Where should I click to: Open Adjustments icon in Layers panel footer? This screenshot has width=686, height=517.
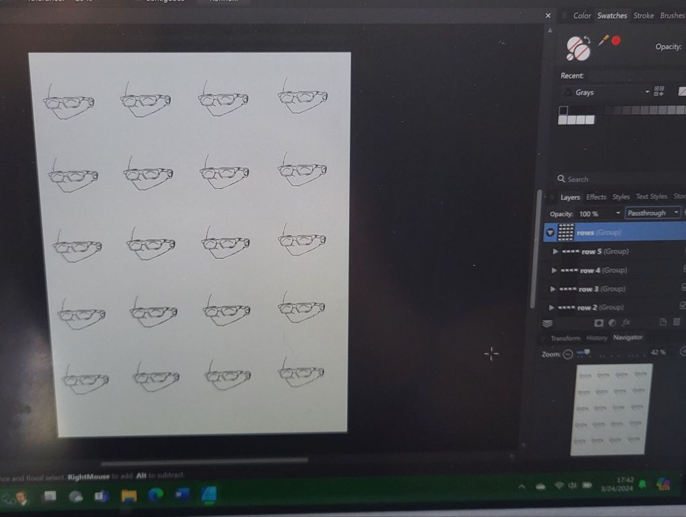click(612, 323)
